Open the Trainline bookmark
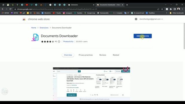Screen dimensions: 185x104 [x=78, y=13]
